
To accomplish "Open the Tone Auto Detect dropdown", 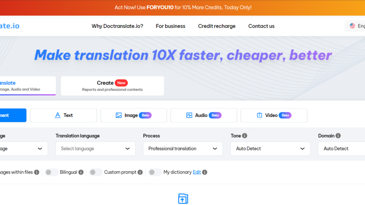I will tap(270, 149).
